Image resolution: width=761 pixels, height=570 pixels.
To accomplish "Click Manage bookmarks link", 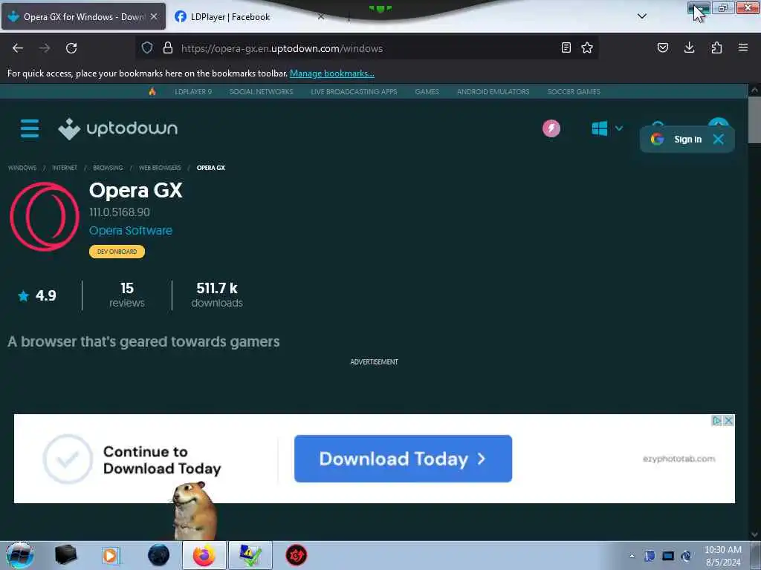I will 332,73.
